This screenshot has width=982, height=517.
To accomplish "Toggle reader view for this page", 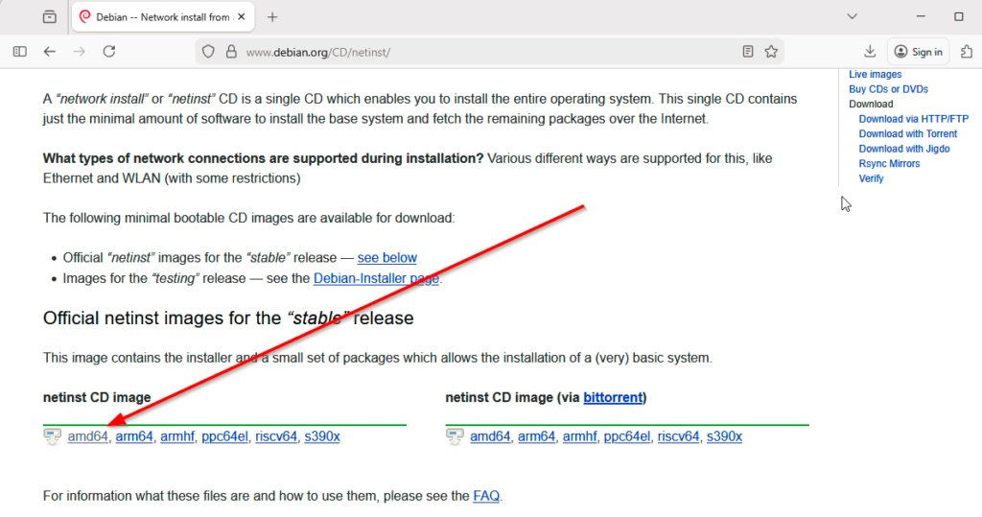I will (x=747, y=52).
